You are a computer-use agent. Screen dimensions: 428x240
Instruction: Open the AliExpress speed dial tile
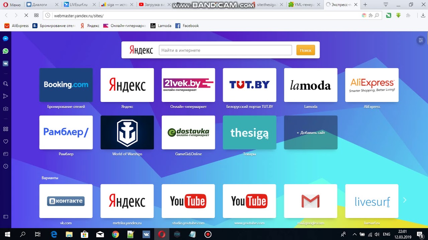372,85
